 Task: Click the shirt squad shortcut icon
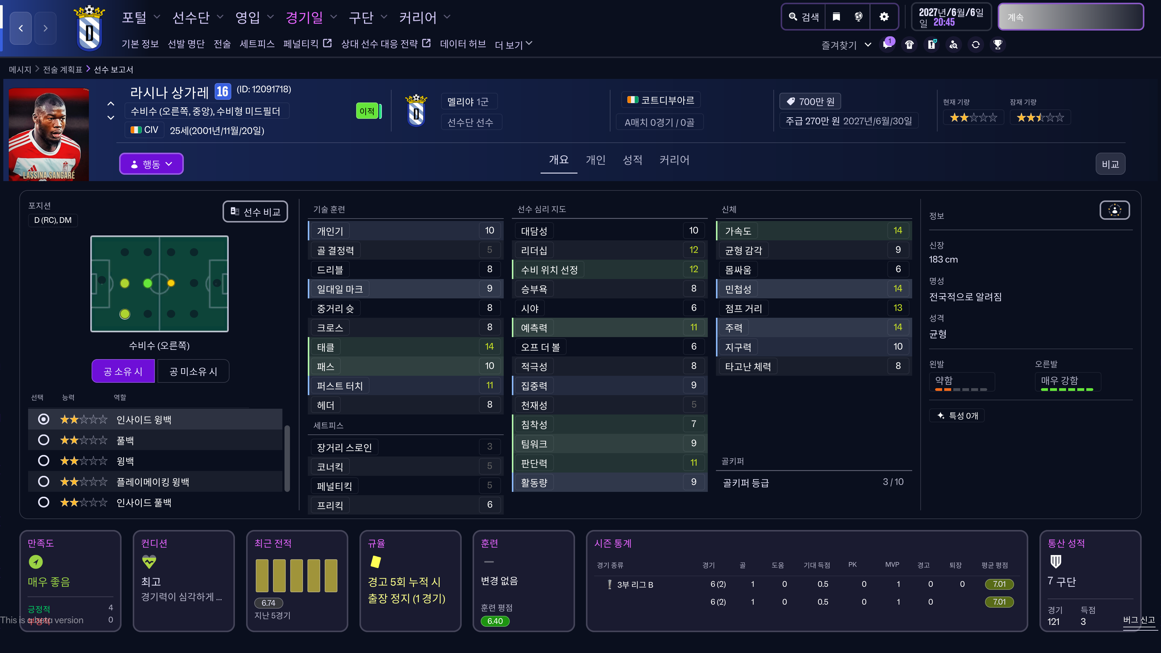909,45
